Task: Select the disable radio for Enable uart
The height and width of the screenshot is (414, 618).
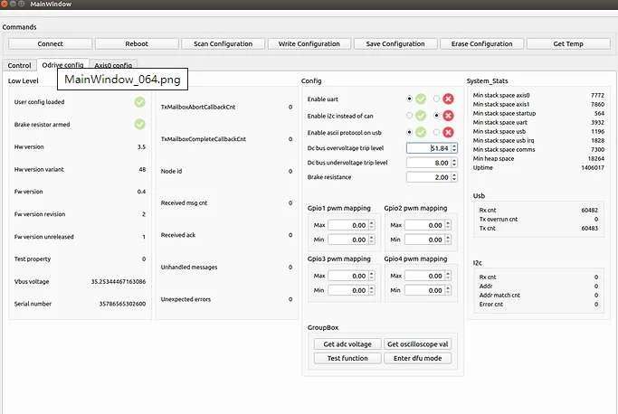Action: [436, 99]
